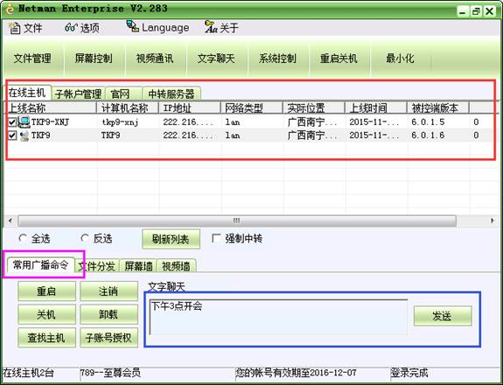Open the 屏幕墙 tab
Viewport: 503px width, 385px height.
pyautogui.click(x=138, y=266)
